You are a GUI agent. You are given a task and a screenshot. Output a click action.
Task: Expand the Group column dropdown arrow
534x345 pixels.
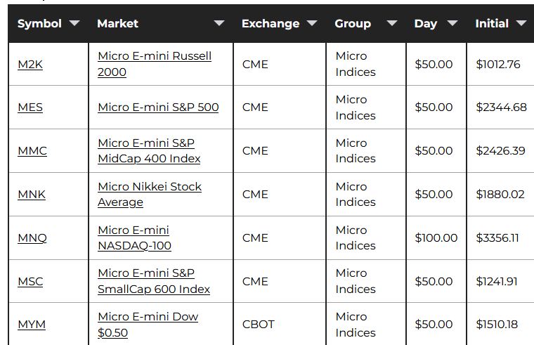[x=392, y=24]
